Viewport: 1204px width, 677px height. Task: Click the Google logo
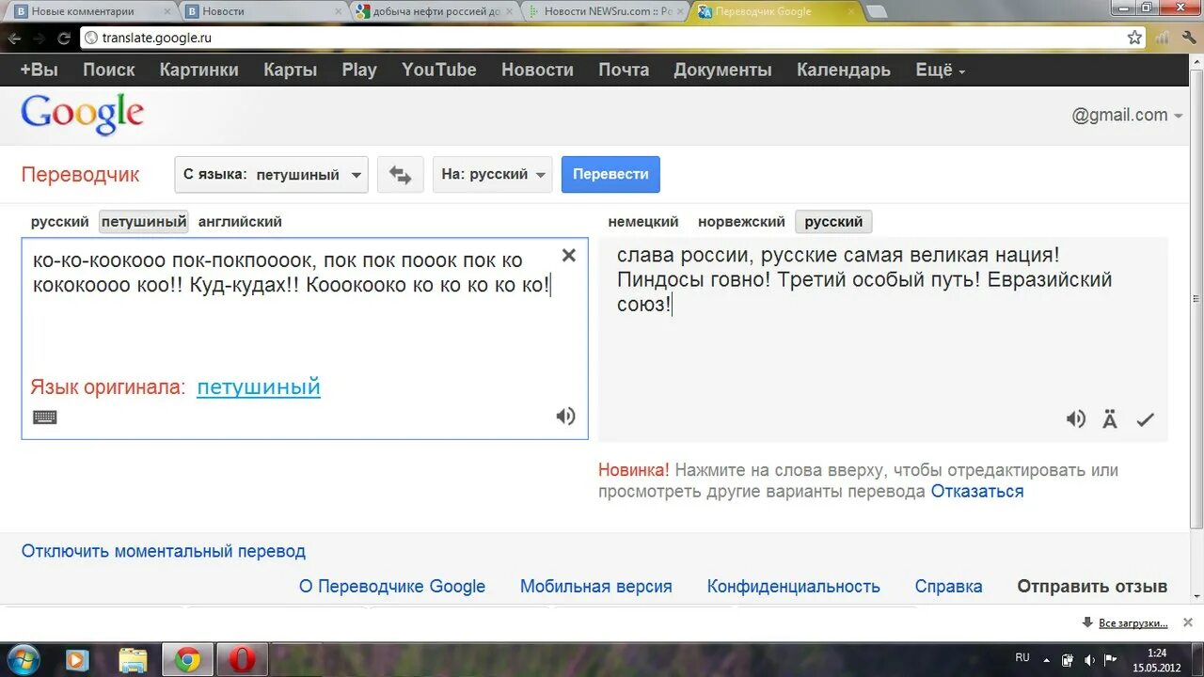pos(83,115)
